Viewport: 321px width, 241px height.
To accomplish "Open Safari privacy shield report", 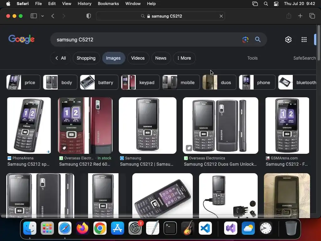I will point(88,16).
